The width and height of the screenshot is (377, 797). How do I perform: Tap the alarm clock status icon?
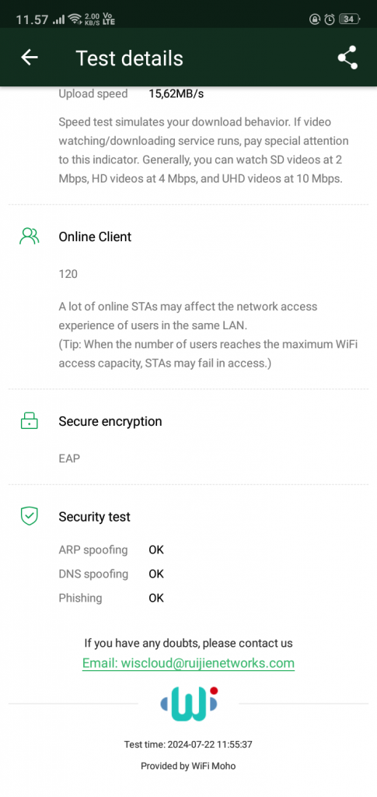[330, 19]
